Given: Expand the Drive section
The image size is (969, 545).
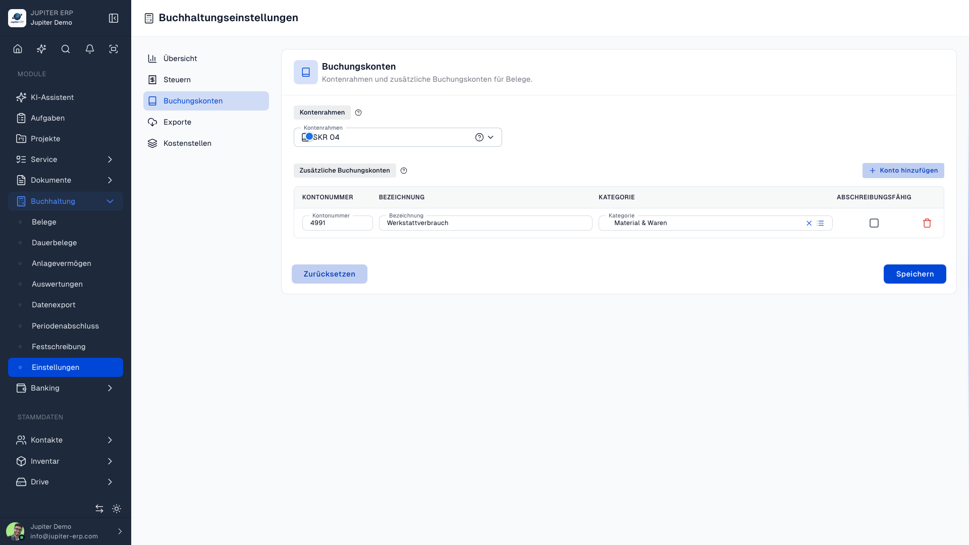Looking at the screenshot, I should tap(66, 482).
